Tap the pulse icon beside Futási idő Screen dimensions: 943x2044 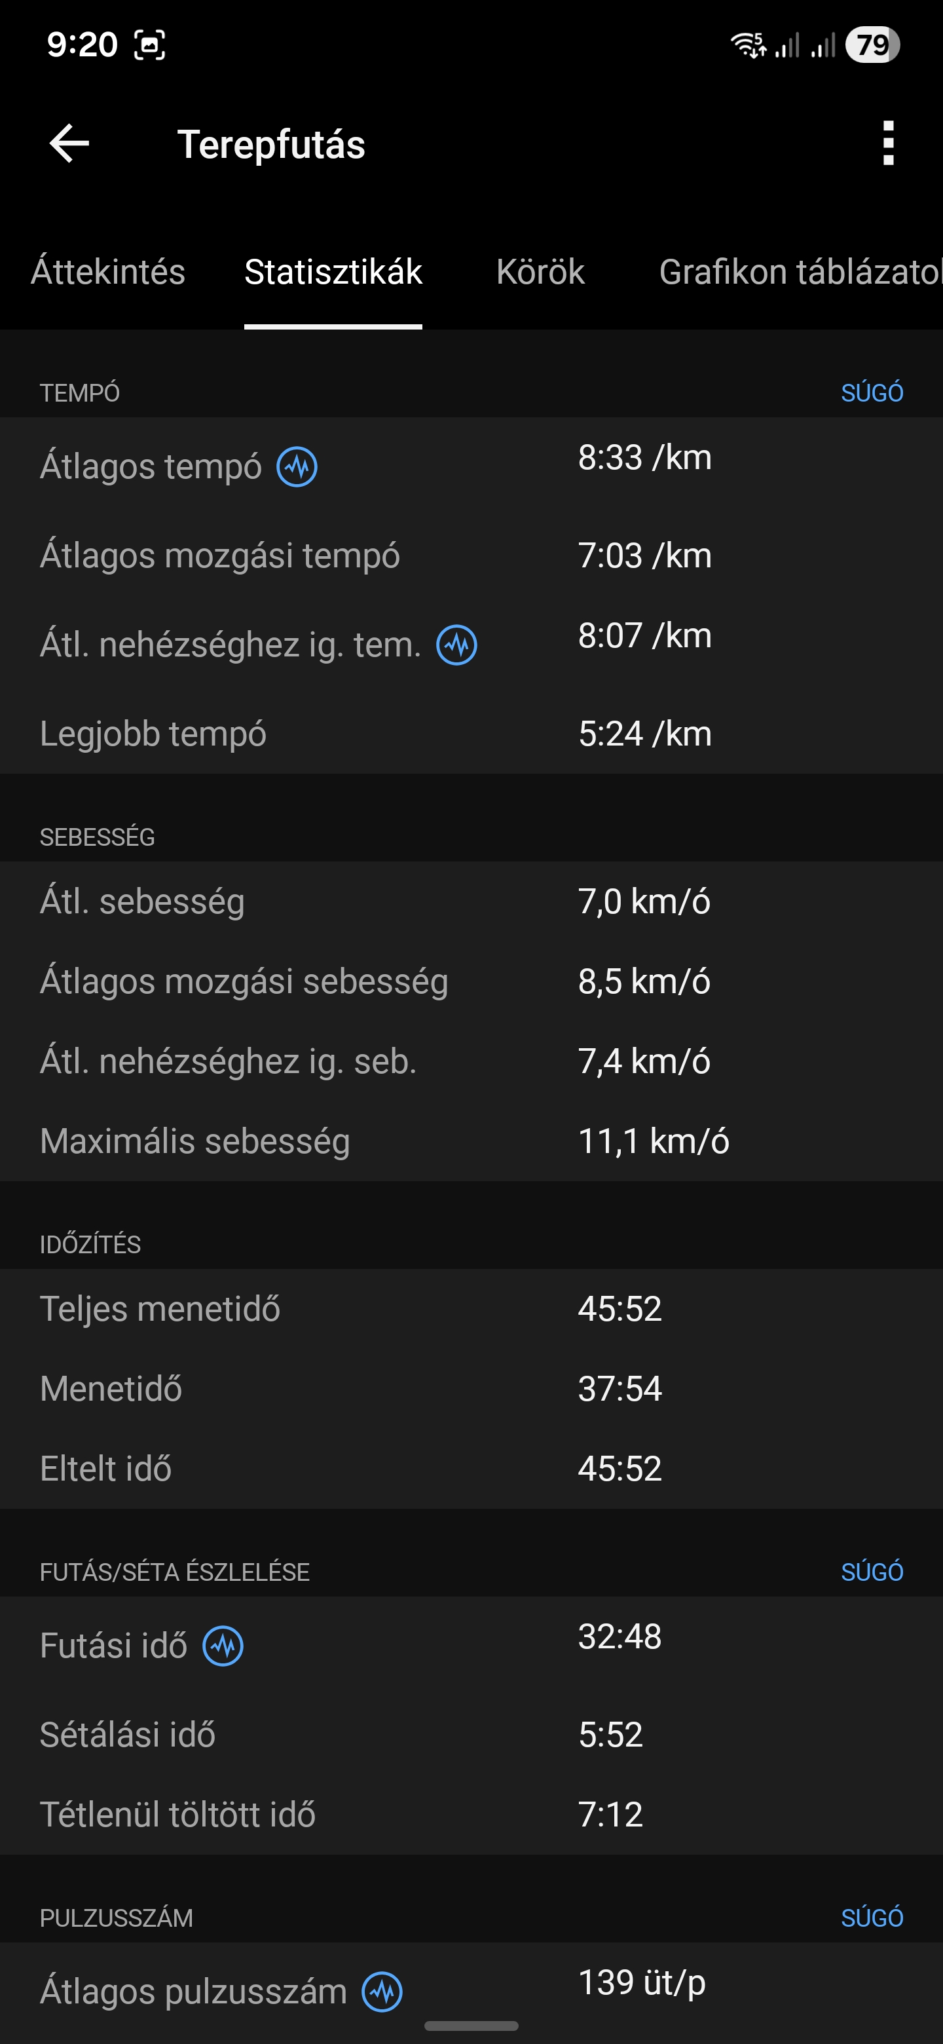coord(223,1646)
